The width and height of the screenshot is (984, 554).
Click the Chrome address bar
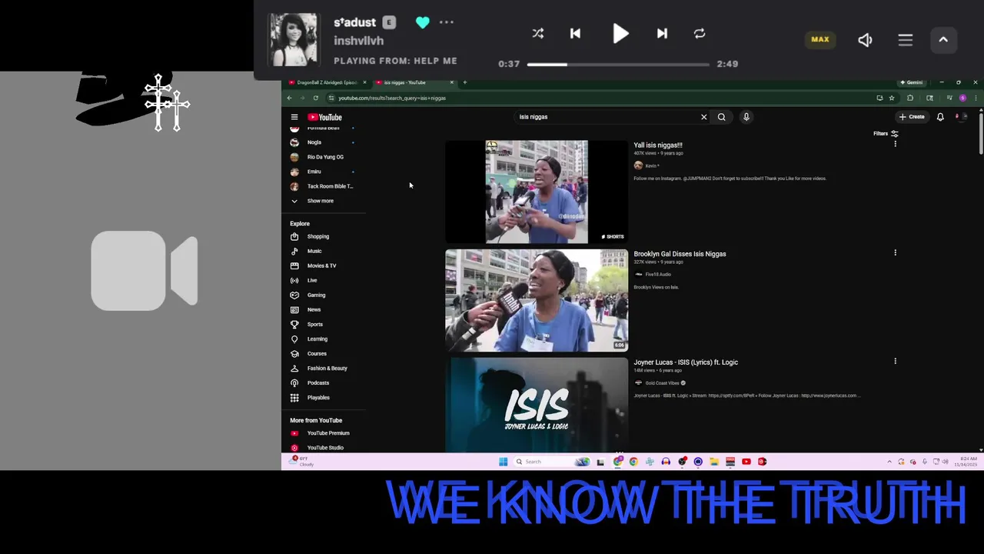(x=600, y=98)
